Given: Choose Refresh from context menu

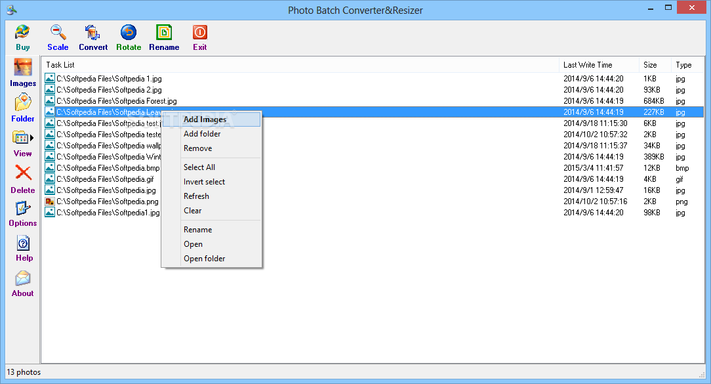Looking at the screenshot, I should (x=211, y=196).
